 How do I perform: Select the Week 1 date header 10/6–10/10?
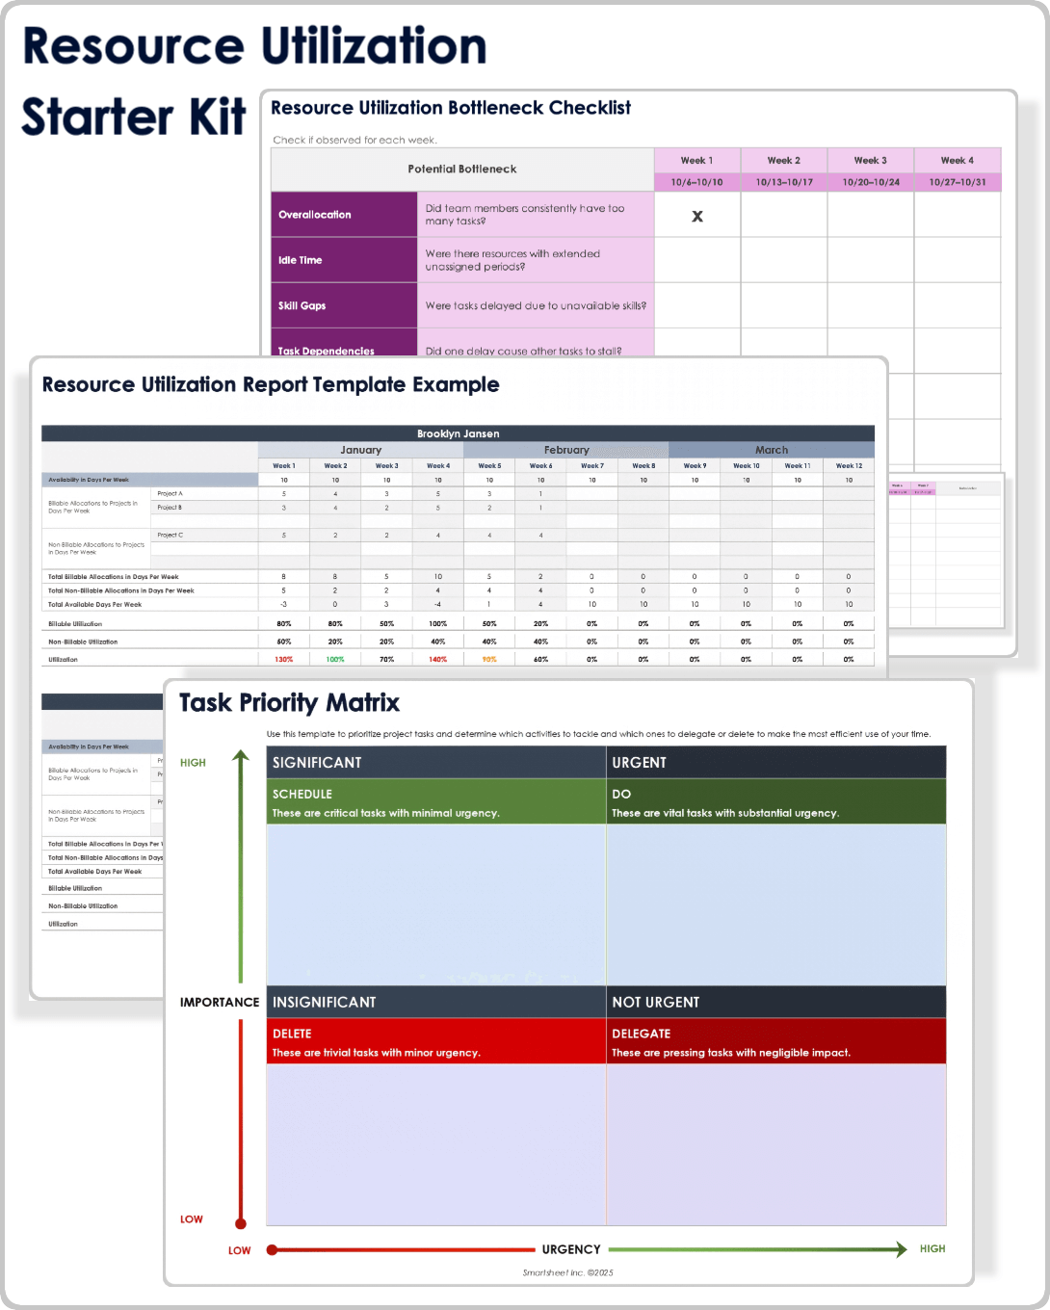click(697, 182)
